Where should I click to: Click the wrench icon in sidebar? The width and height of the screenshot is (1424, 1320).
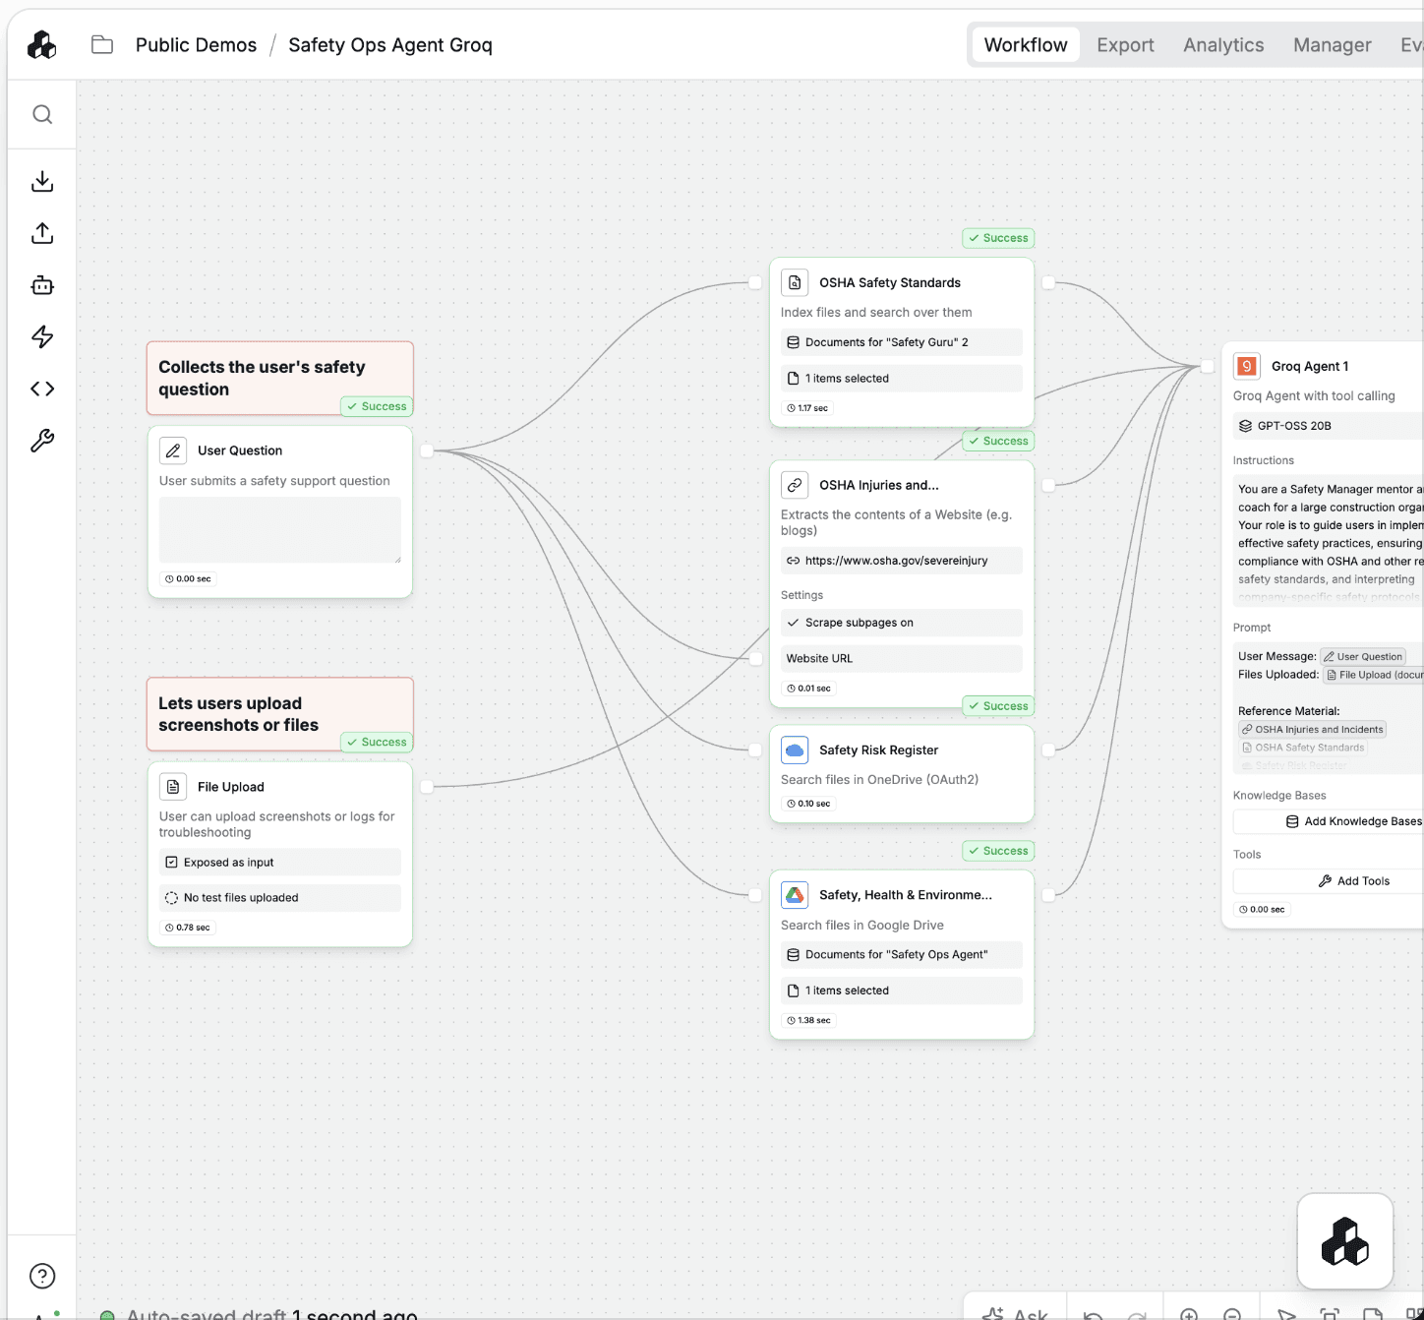click(x=42, y=441)
